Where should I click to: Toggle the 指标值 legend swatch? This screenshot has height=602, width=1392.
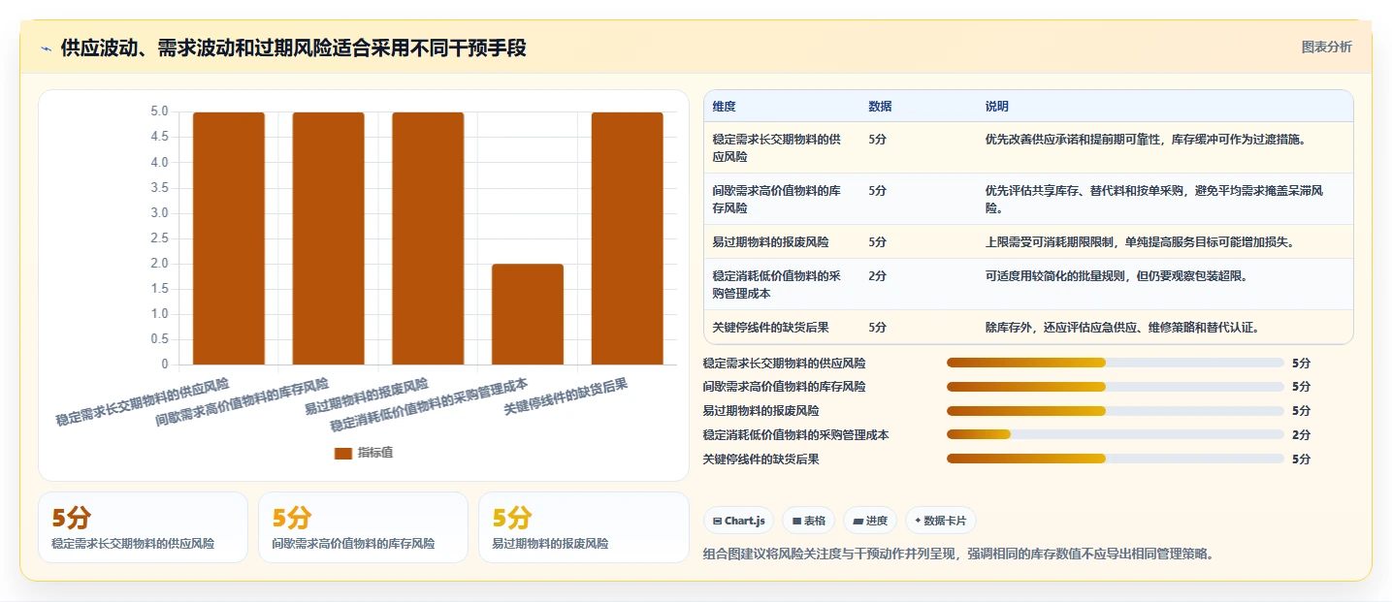pyautogui.click(x=343, y=453)
